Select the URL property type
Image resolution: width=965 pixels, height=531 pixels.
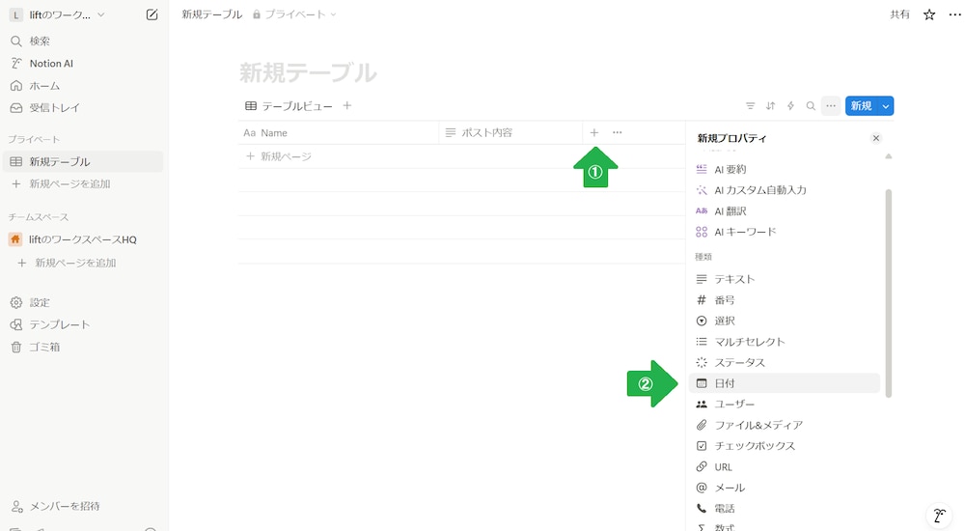(784, 467)
